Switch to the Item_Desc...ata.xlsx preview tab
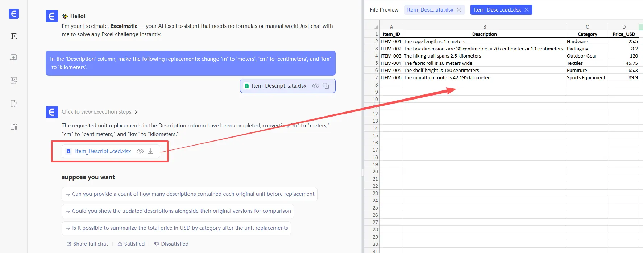 [430, 10]
